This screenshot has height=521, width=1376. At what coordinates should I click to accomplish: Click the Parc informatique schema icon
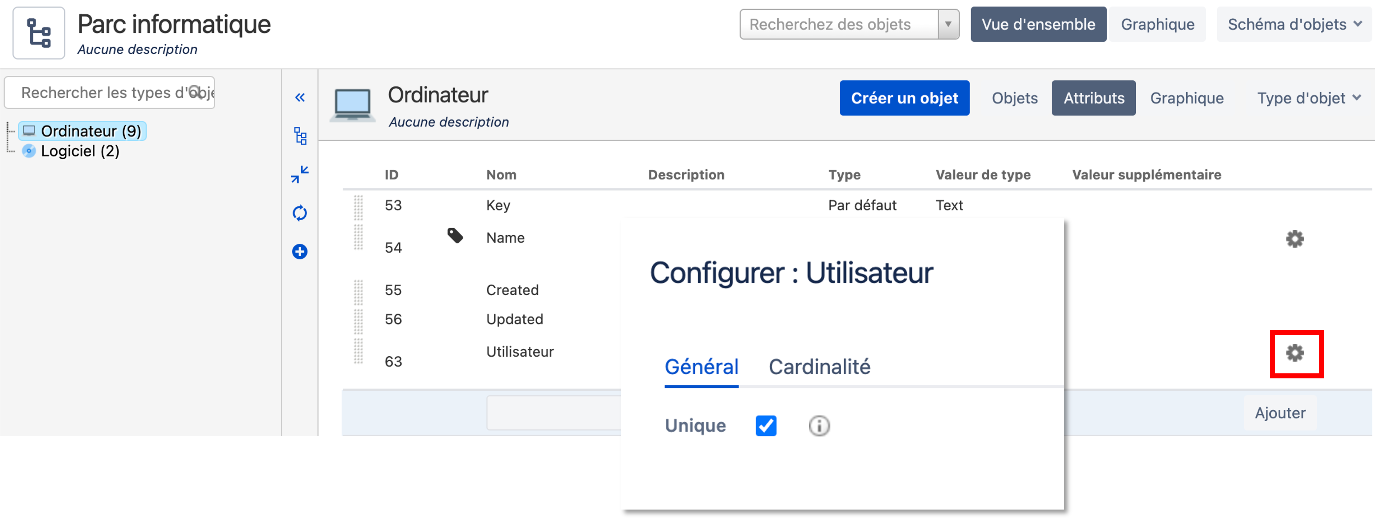[39, 33]
